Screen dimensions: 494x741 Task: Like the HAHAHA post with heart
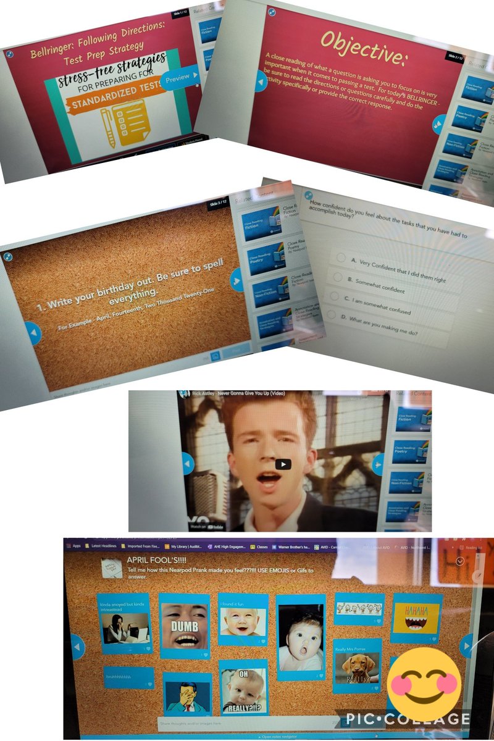[434, 639]
